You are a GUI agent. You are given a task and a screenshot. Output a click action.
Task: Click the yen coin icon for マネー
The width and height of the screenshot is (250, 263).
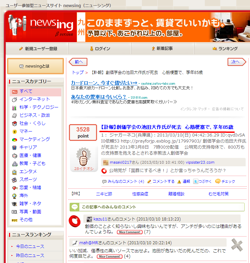[x=14, y=132]
